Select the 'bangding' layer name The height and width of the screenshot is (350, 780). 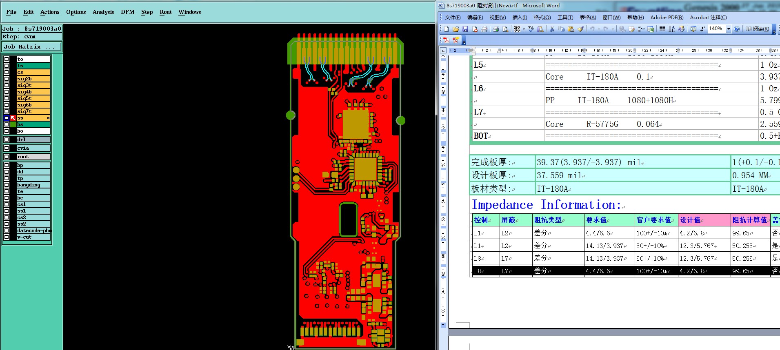33,185
